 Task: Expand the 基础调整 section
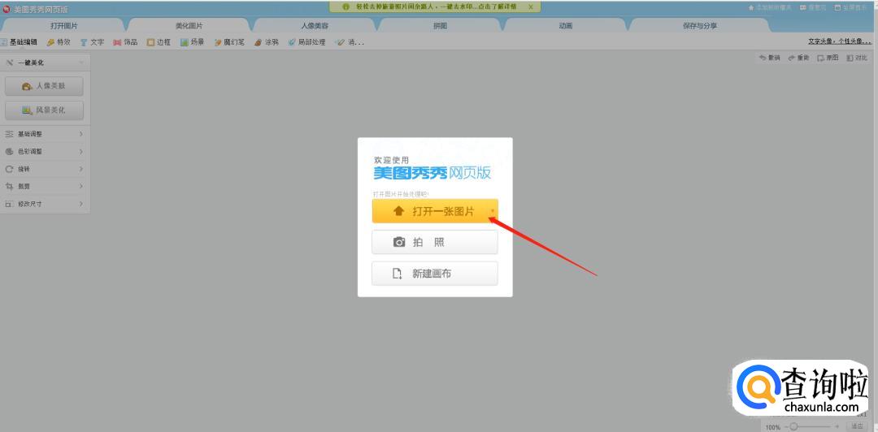pos(45,134)
